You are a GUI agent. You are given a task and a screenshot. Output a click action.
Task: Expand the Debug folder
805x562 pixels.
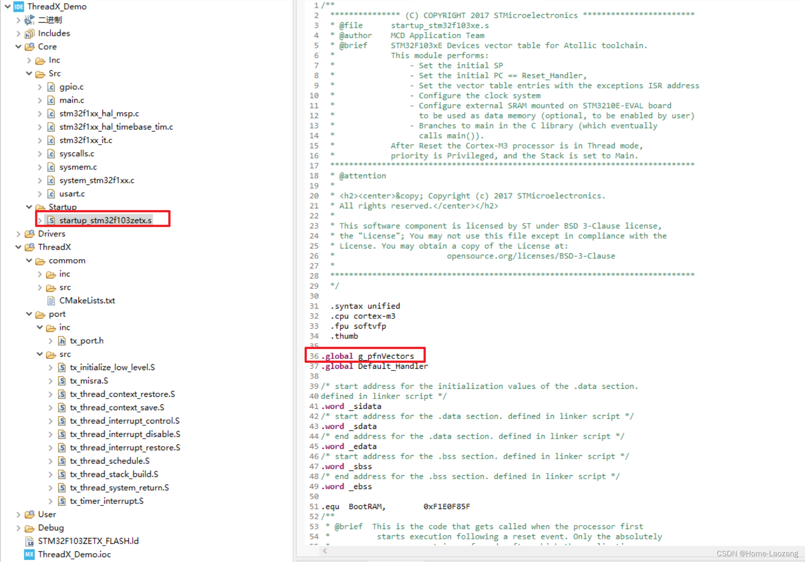tap(18, 528)
